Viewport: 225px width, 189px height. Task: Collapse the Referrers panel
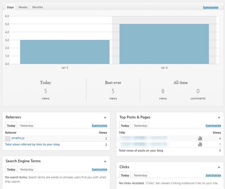(x=105, y=117)
